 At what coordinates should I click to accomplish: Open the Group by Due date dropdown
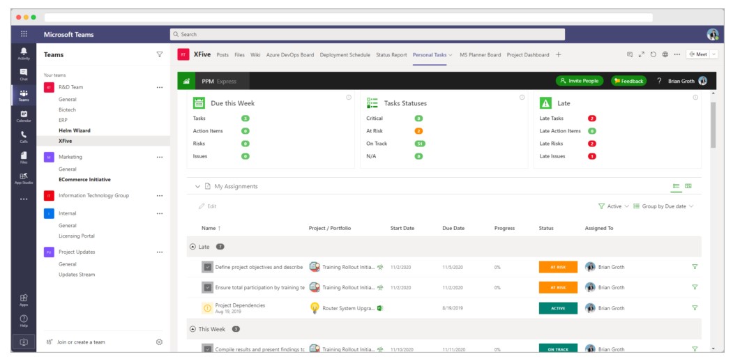(x=663, y=206)
